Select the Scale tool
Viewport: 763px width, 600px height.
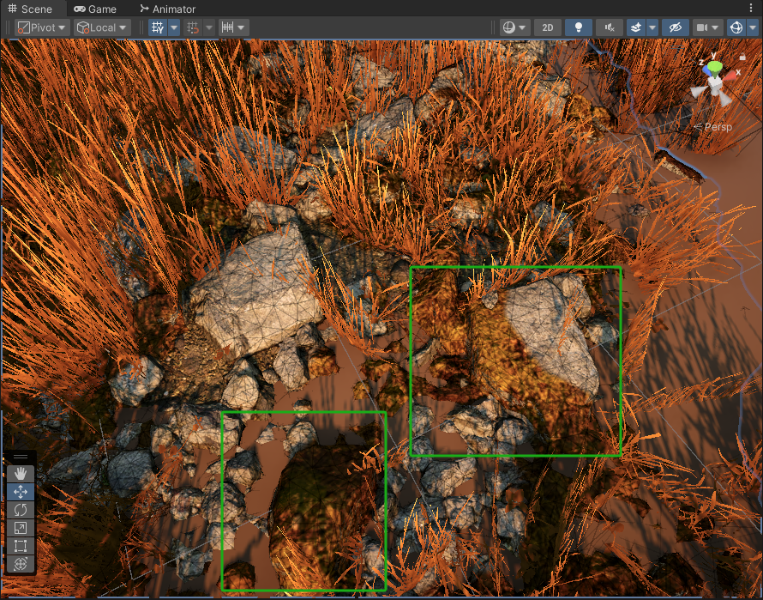click(21, 528)
